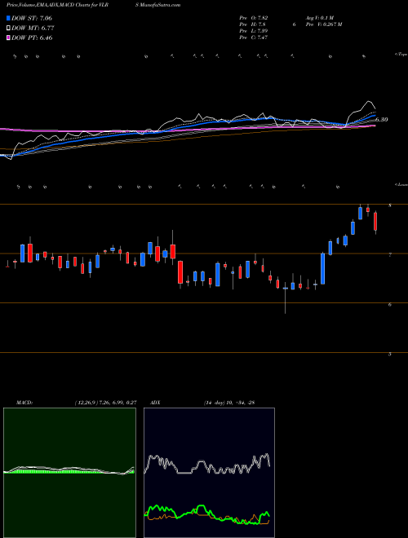The width and height of the screenshot is (408, 538).
Task: Click the price axis label 8
Action: pos(390,205)
